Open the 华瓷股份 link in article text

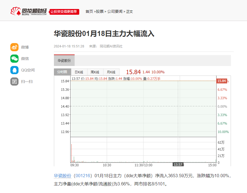[63, 176]
